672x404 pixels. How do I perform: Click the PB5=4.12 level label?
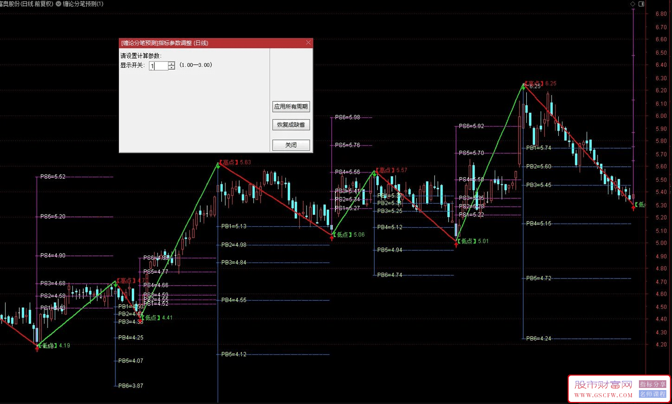click(x=234, y=354)
